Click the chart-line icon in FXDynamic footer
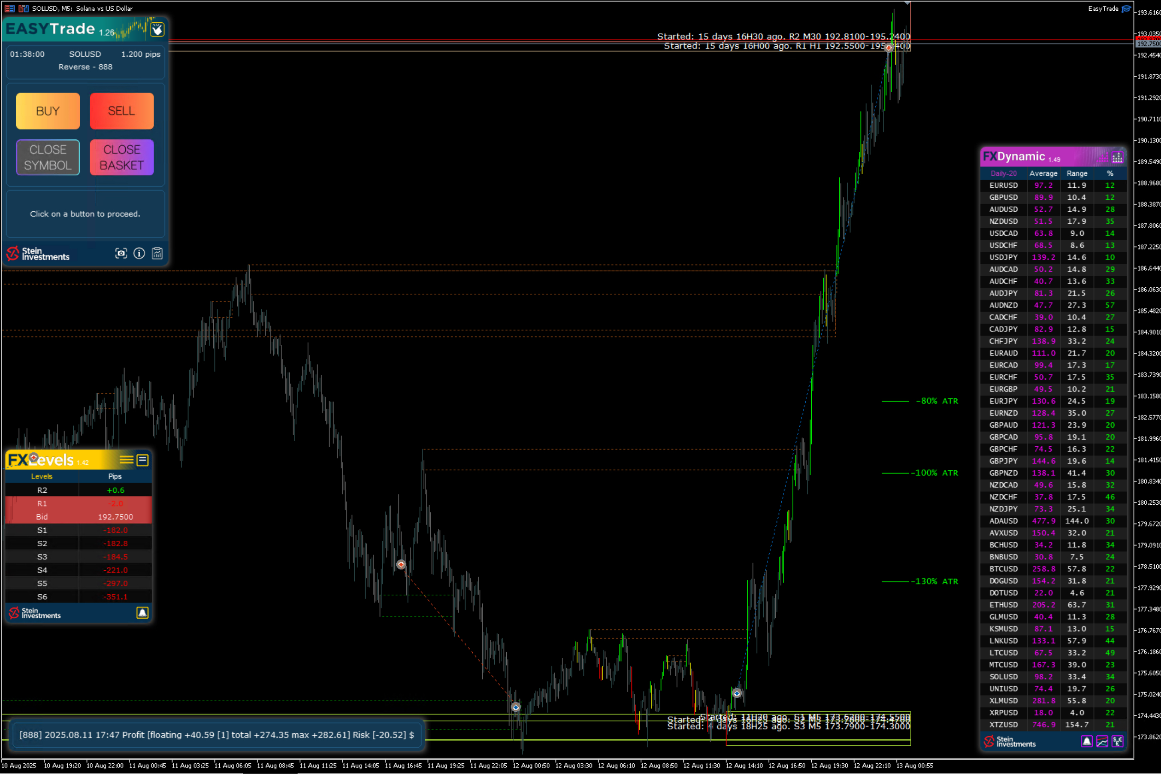 coord(1102,741)
